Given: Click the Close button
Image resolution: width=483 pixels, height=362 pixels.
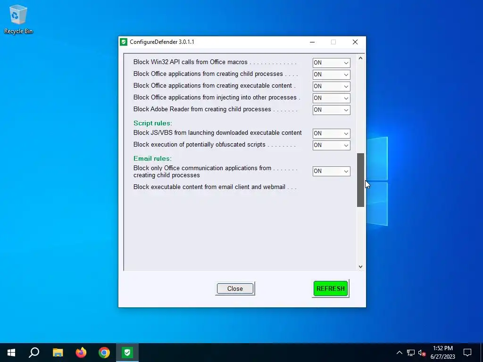Looking at the screenshot, I should pyautogui.click(x=235, y=288).
